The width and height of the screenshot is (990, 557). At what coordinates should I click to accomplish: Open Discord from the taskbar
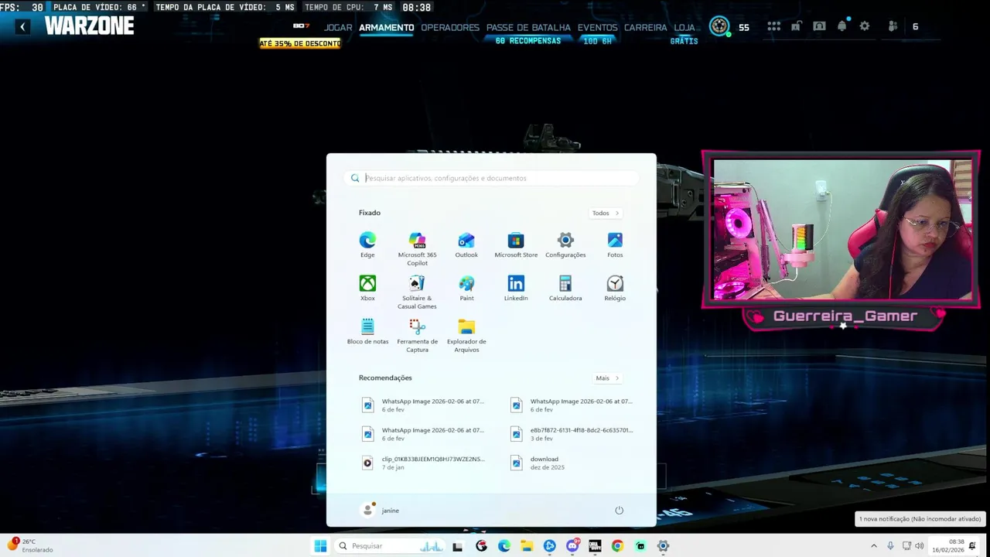coord(572,545)
